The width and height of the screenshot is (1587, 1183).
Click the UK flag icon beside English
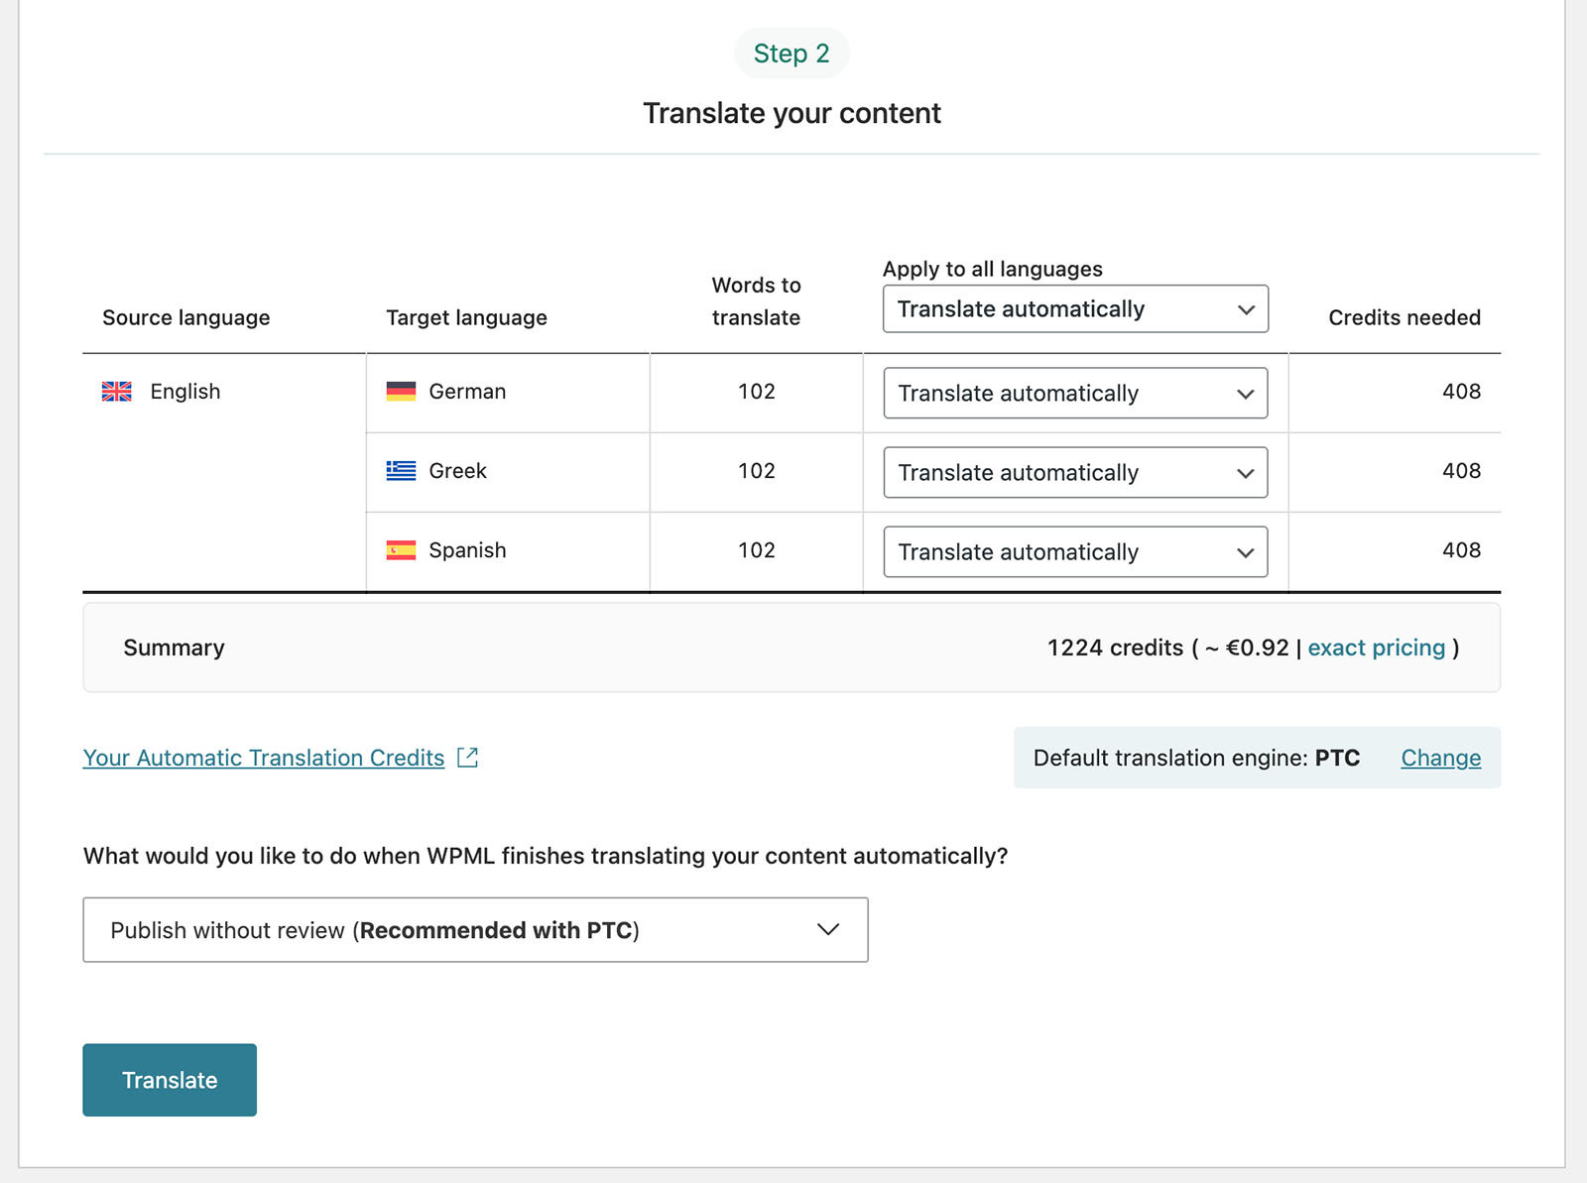[116, 392]
